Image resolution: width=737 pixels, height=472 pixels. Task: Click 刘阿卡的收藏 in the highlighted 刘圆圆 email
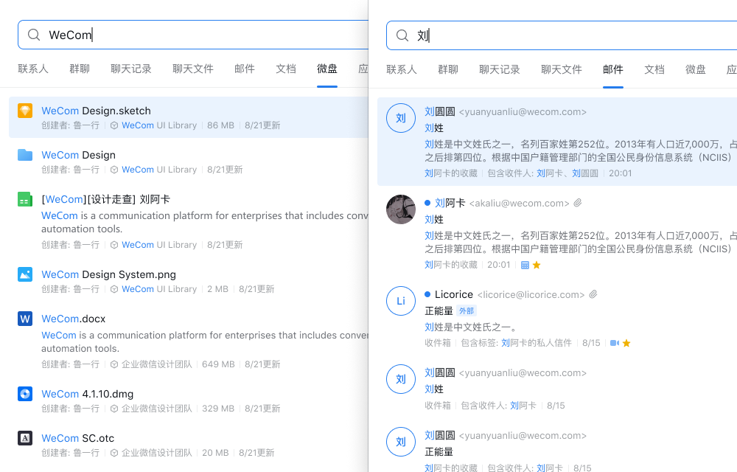click(x=451, y=173)
